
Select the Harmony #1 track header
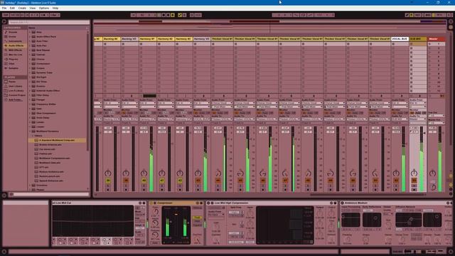(x=147, y=38)
